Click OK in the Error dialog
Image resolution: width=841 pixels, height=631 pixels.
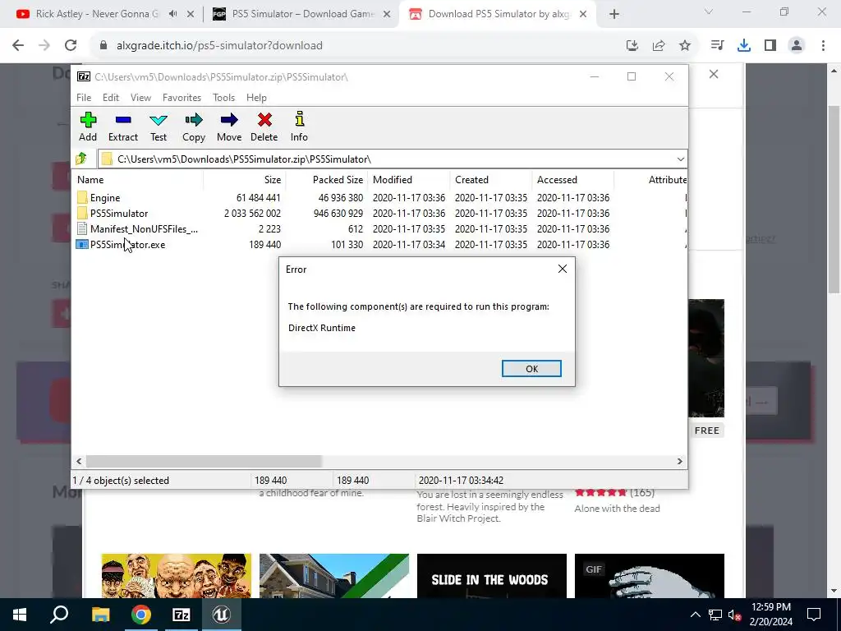[531, 369]
